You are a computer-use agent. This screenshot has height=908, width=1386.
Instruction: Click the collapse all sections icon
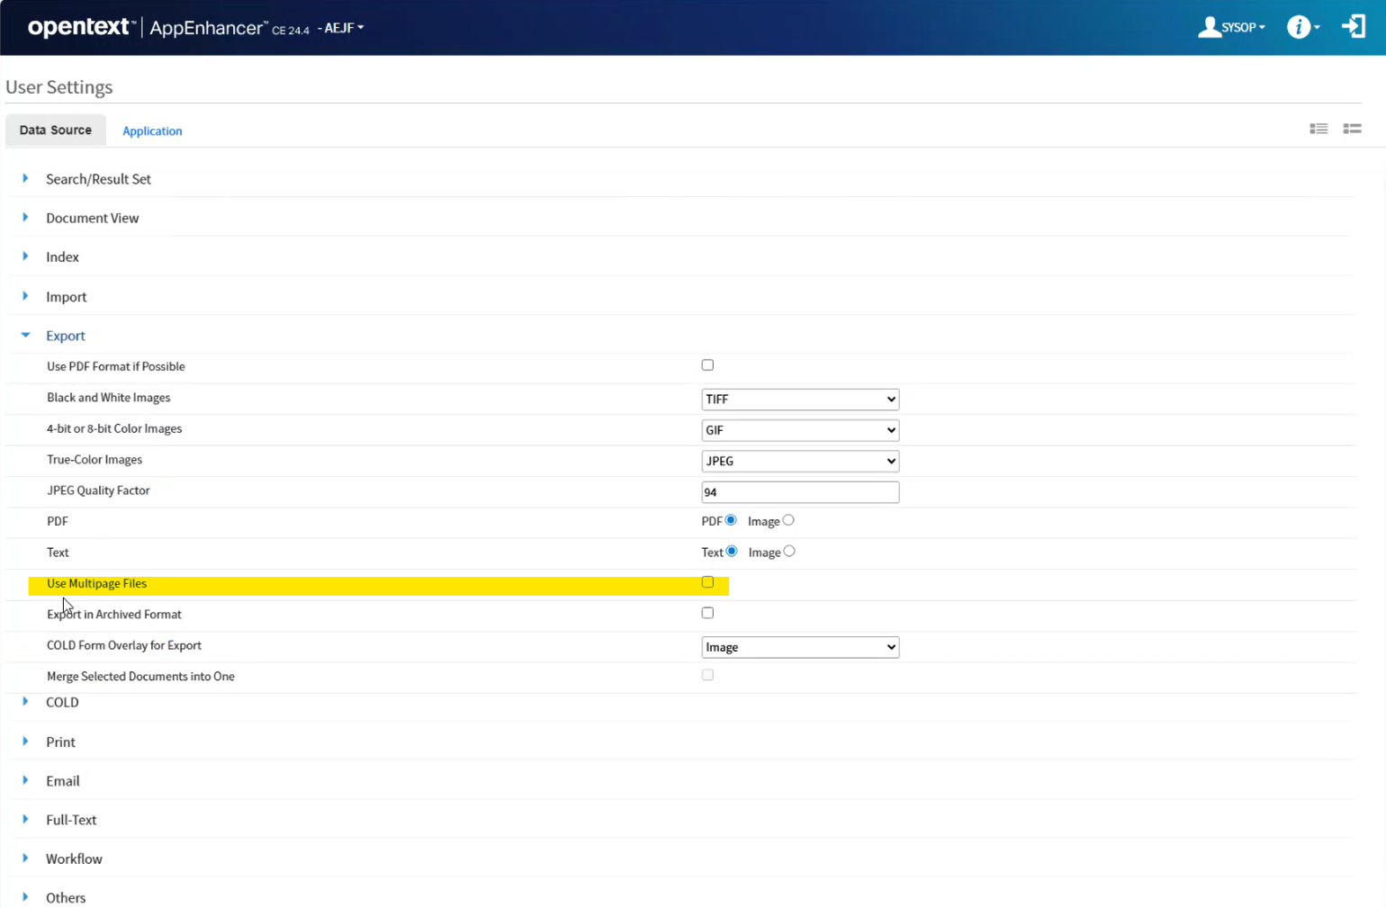click(1352, 129)
